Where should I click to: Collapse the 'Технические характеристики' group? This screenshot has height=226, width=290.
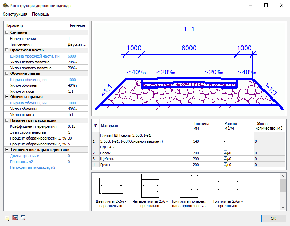coord(7,150)
